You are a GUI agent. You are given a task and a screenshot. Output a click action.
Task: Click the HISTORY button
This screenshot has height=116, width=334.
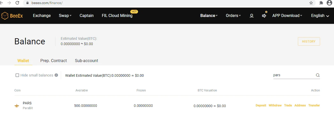click(x=309, y=42)
